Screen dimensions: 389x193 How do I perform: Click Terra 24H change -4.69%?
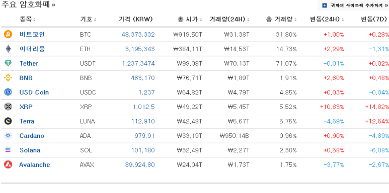[x=334, y=121]
